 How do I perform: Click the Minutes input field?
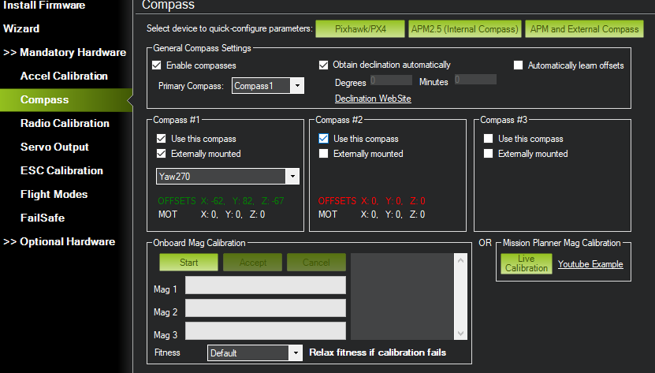pos(475,80)
